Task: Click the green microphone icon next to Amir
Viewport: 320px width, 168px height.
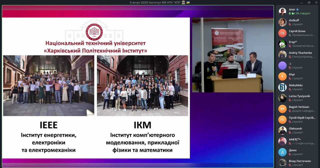Action: (290, 13)
